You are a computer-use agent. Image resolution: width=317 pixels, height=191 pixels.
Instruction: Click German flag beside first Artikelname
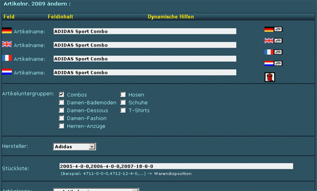pos(7,31)
